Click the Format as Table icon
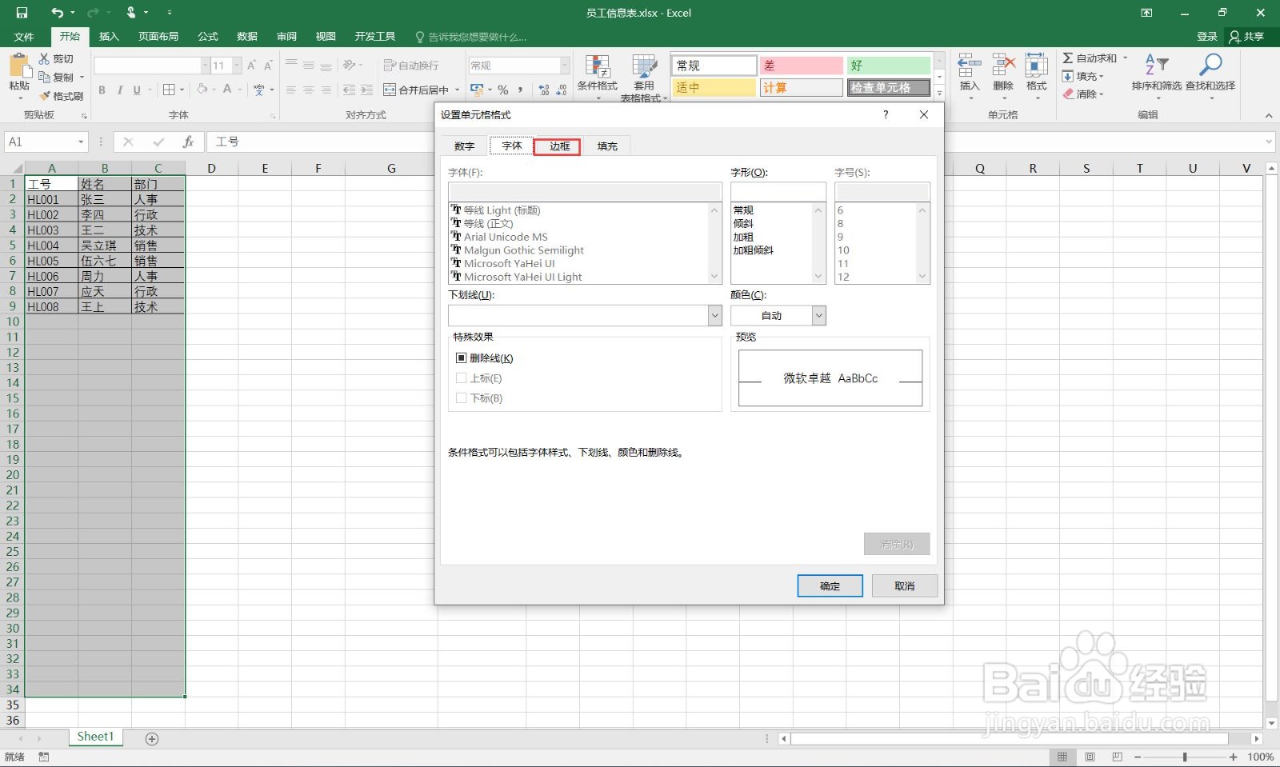 [x=644, y=67]
